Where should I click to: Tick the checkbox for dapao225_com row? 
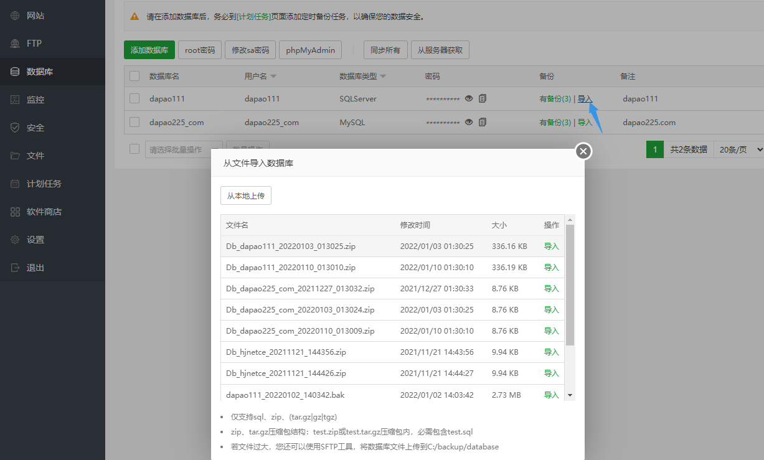click(x=134, y=122)
